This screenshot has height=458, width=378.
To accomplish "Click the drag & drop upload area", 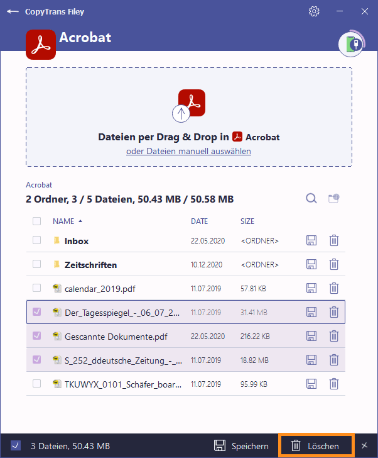I will [189, 117].
